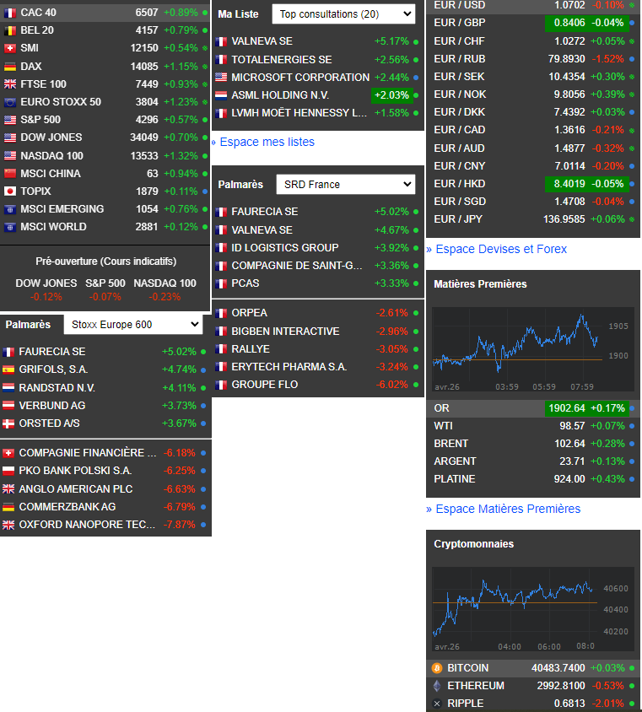Click the Spanish flag beside GRIFOLS, S.A.
642x712 pixels.
(x=8, y=369)
